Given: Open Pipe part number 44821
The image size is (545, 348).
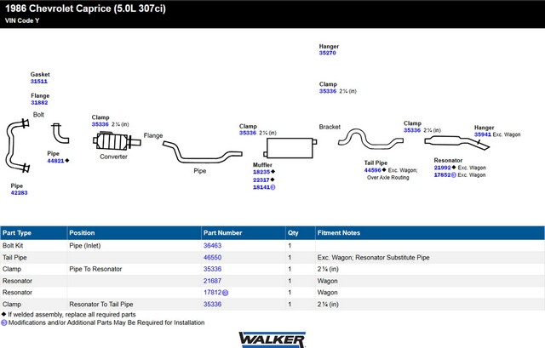Looking at the screenshot, I should tap(55, 161).
